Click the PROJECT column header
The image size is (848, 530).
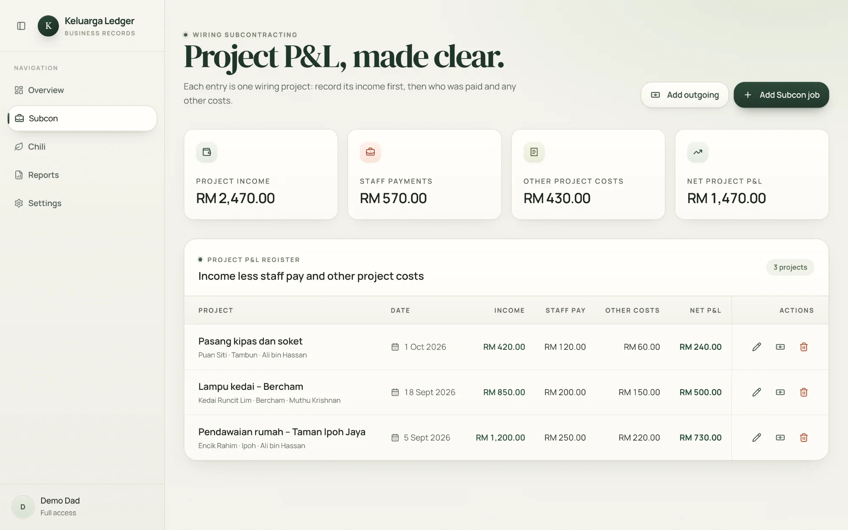(216, 310)
